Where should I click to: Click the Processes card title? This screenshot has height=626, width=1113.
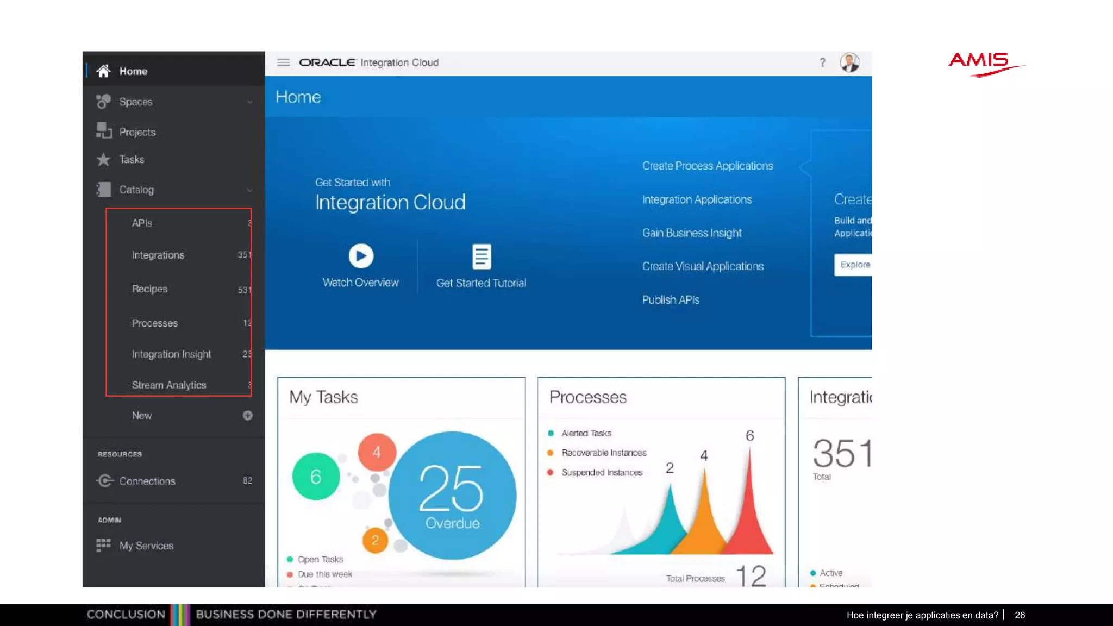[587, 397]
